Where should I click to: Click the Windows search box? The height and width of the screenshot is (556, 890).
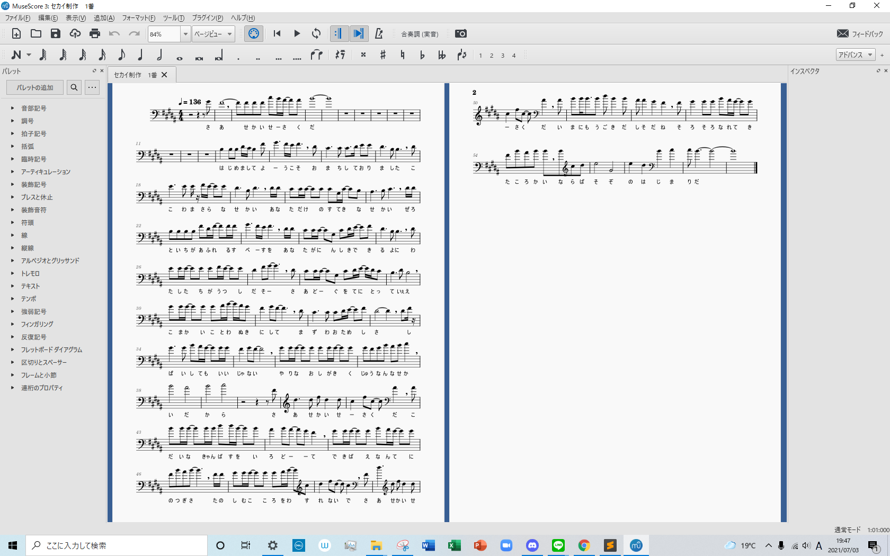117,545
